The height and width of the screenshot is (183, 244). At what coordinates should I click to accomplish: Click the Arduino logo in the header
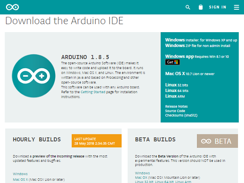(x=12, y=7)
